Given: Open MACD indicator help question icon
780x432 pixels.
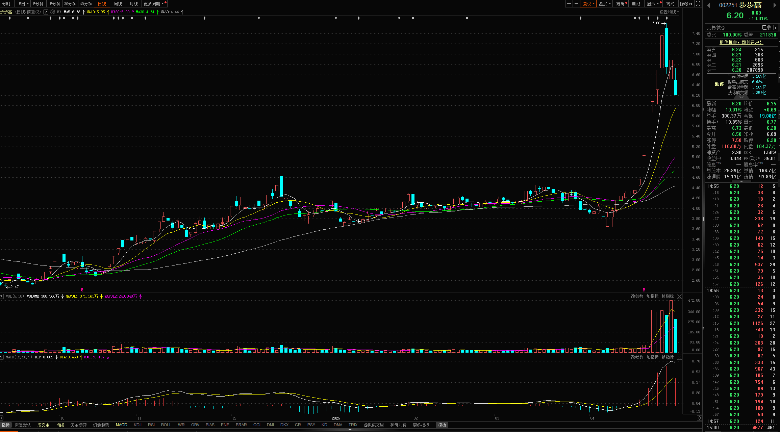Looking at the screenshot, I should tap(2, 357).
